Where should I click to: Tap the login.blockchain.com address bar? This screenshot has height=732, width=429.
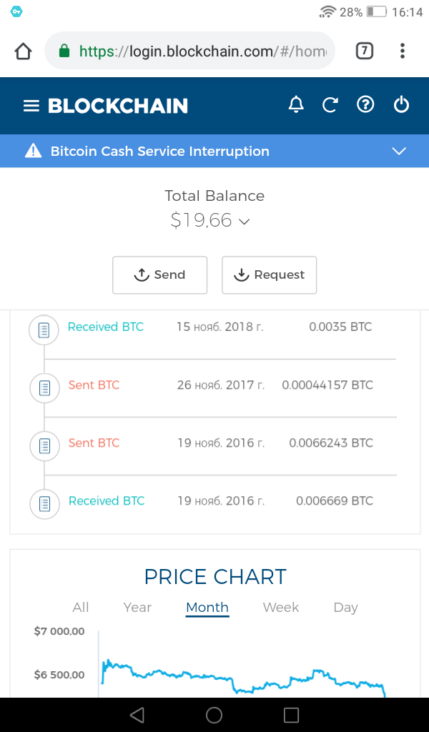pyautogui.click(x=200, y=51)
